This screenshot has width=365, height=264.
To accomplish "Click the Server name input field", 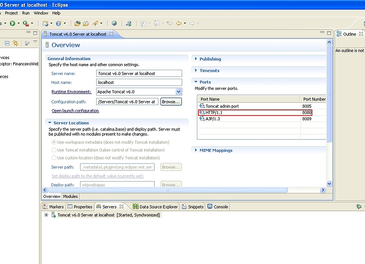I will pyautogui.click(x=139, y=73).
